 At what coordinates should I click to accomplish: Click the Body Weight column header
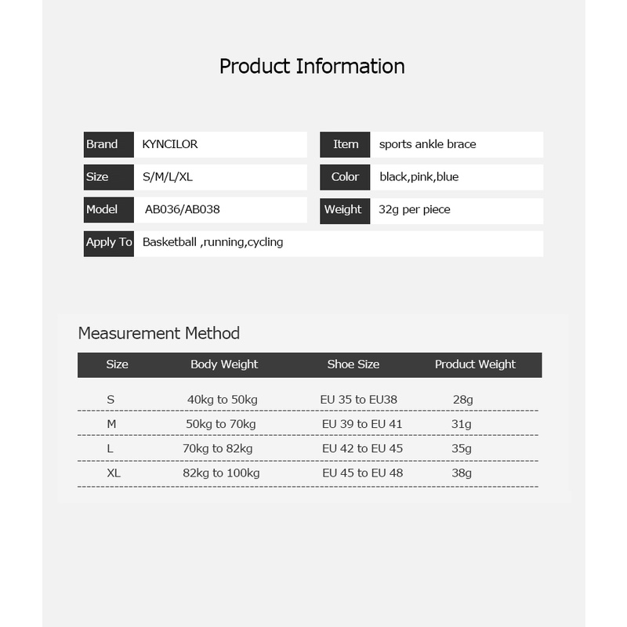224,364
